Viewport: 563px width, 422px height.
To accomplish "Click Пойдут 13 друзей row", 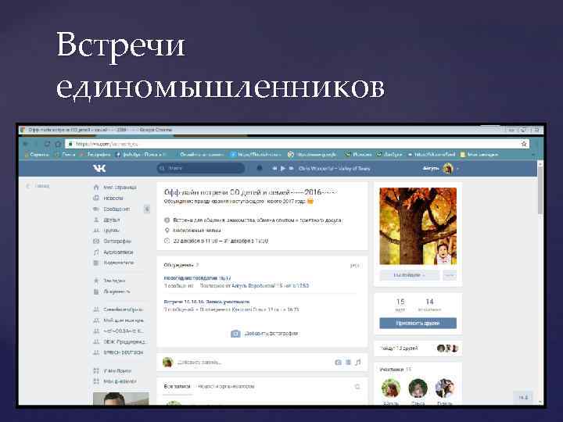I will point(418,349).
